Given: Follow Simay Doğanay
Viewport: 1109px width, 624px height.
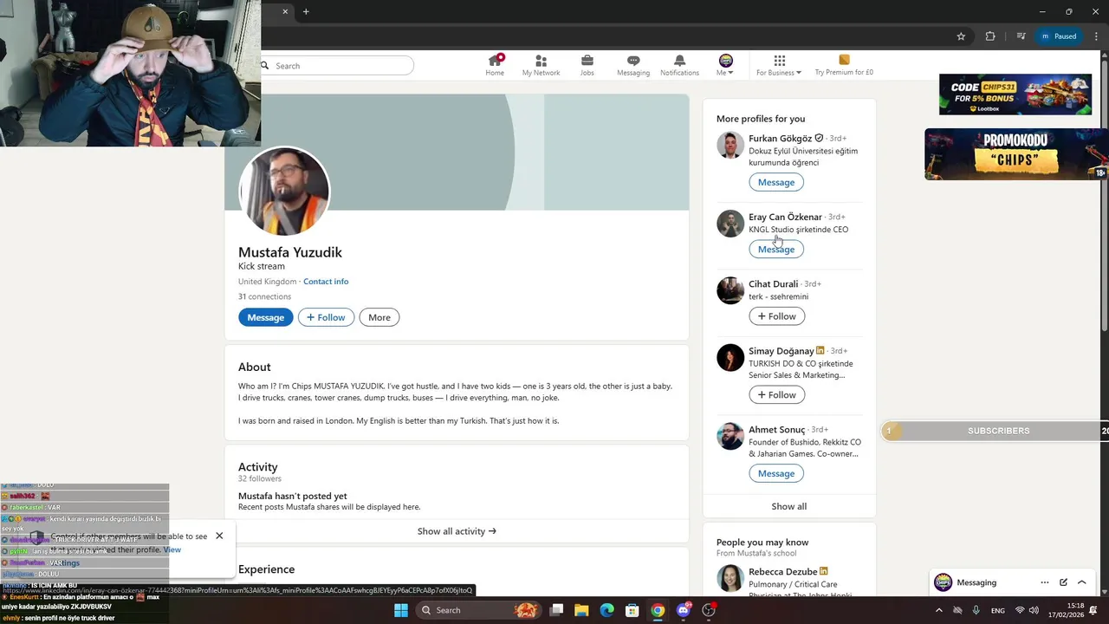Looking at the screenshot, I should tap(776, 394).
